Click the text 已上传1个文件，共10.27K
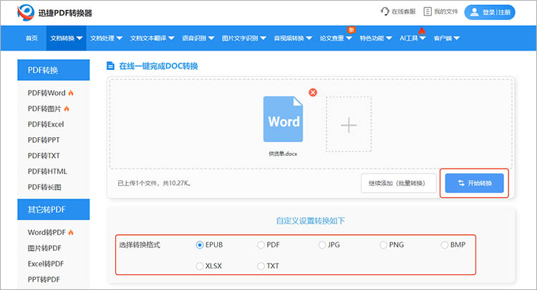537x290 pixels. [x=154, y=184]
